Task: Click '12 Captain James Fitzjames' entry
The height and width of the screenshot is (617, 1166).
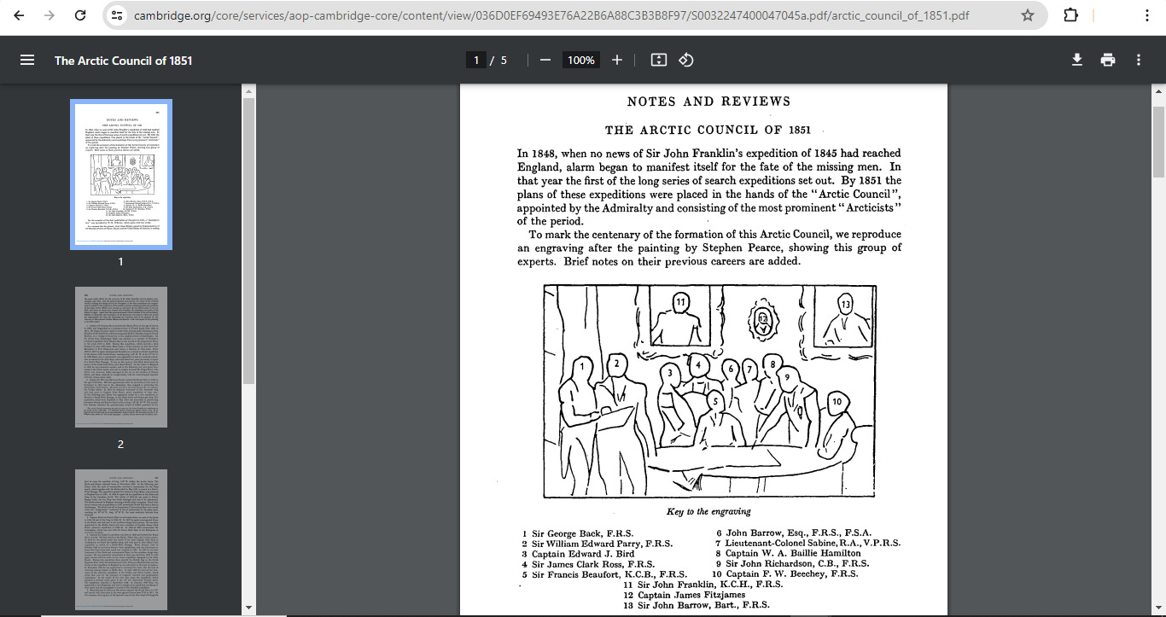Action: pos(685,595)
